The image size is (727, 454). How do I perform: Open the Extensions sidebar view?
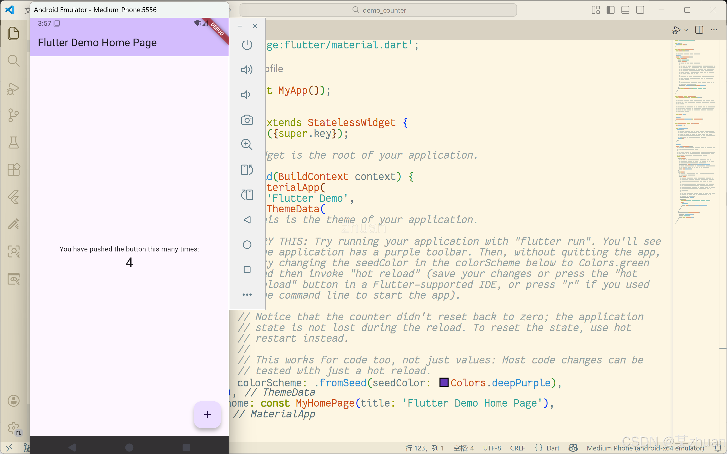[13, 170]
